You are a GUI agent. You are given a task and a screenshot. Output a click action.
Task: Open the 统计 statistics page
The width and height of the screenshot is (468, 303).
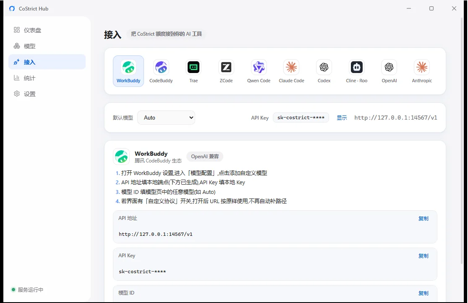point(47,78)
